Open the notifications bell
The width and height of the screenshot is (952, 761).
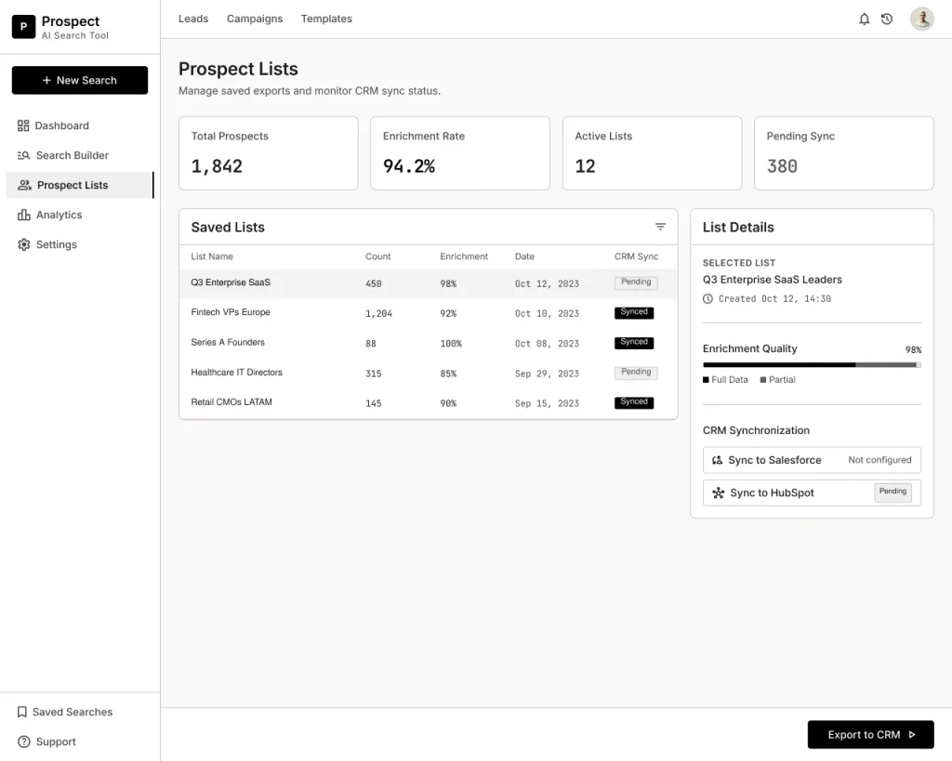[x=864, y=20]
